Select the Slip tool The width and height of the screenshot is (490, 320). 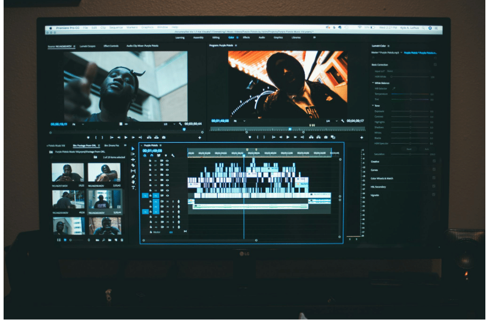pyautogui.click(x=133, y=171)
